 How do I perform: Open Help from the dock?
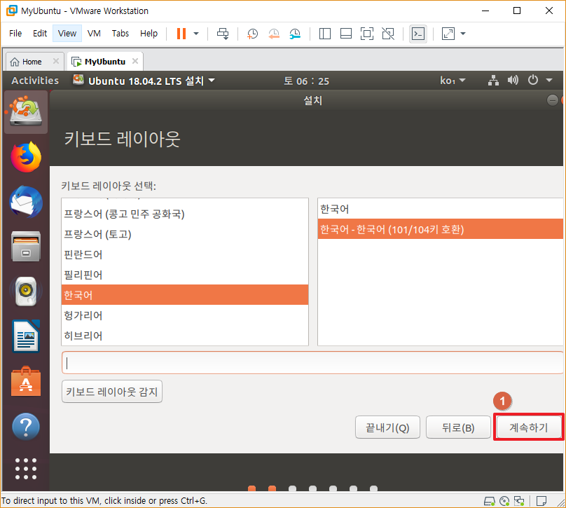point(26,427)
